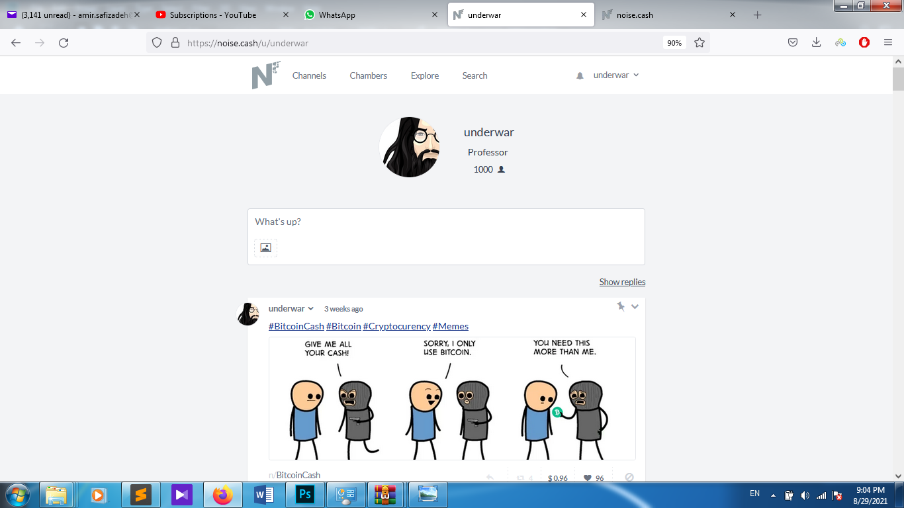This screenshot has width=904, height=508.
Task: Close the WhatsApp tab
Action: click(x=435, y=15)
